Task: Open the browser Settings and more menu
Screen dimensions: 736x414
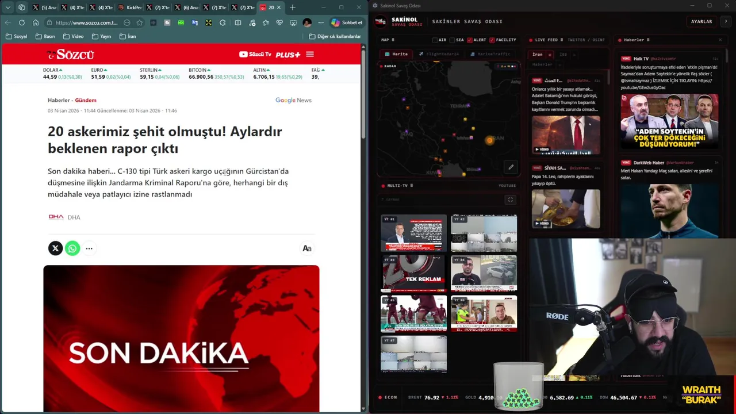Action: 320,22
